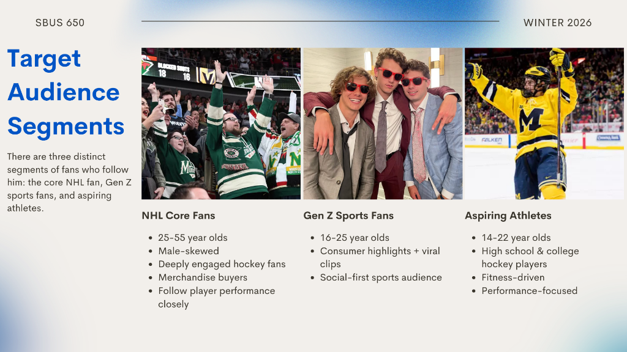
Task: Click the "SBUS 650" course label
Action: 60,23
